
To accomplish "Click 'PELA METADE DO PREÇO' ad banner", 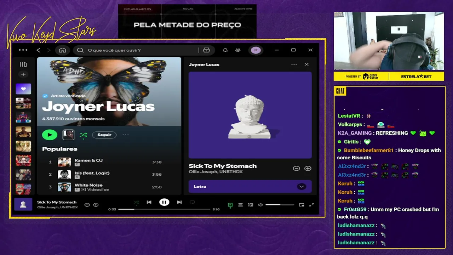I will 187,21.
